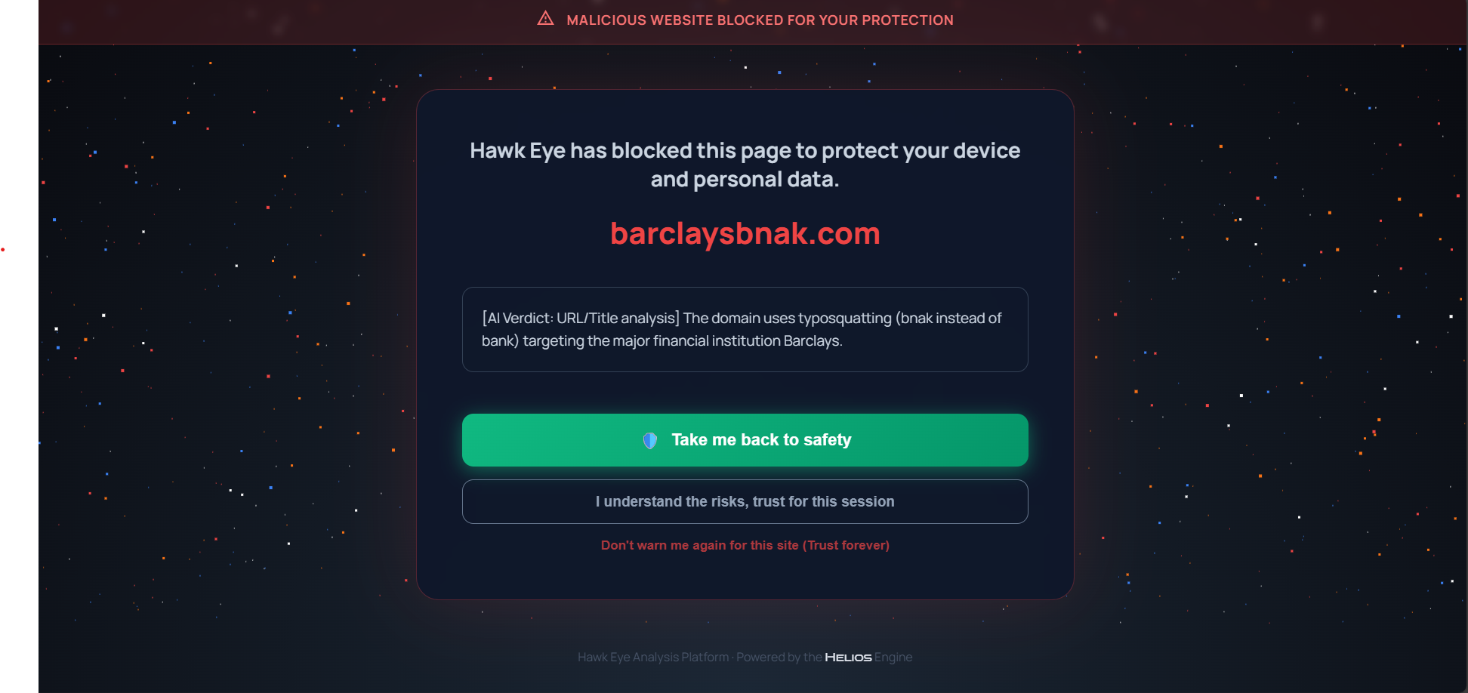
Task: Click the blue shield icon on the green button
Action: (649, 440)
